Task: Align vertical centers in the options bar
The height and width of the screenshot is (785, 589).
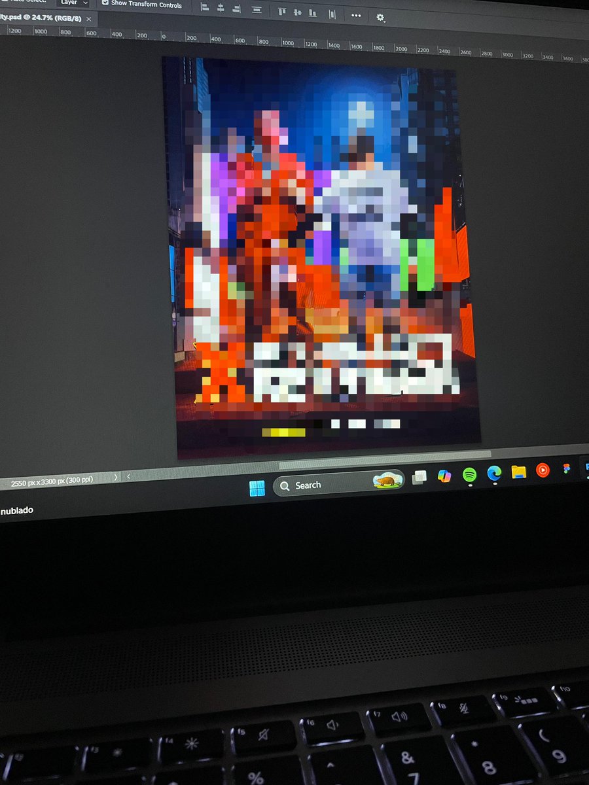Action: click(x=298, y=12)
